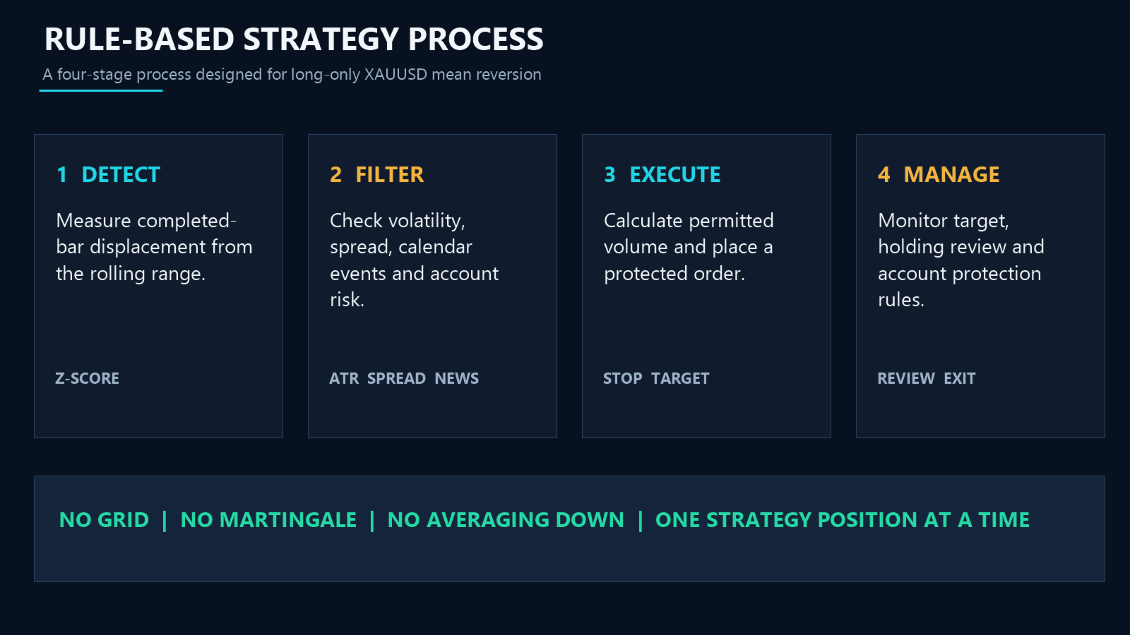This screenshot has height=635, width=1130.
Task: Click the SPREAD tag in Filter card
Action: tap(396, 378)
